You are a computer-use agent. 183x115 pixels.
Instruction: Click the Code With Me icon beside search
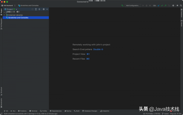pos(178,5)
